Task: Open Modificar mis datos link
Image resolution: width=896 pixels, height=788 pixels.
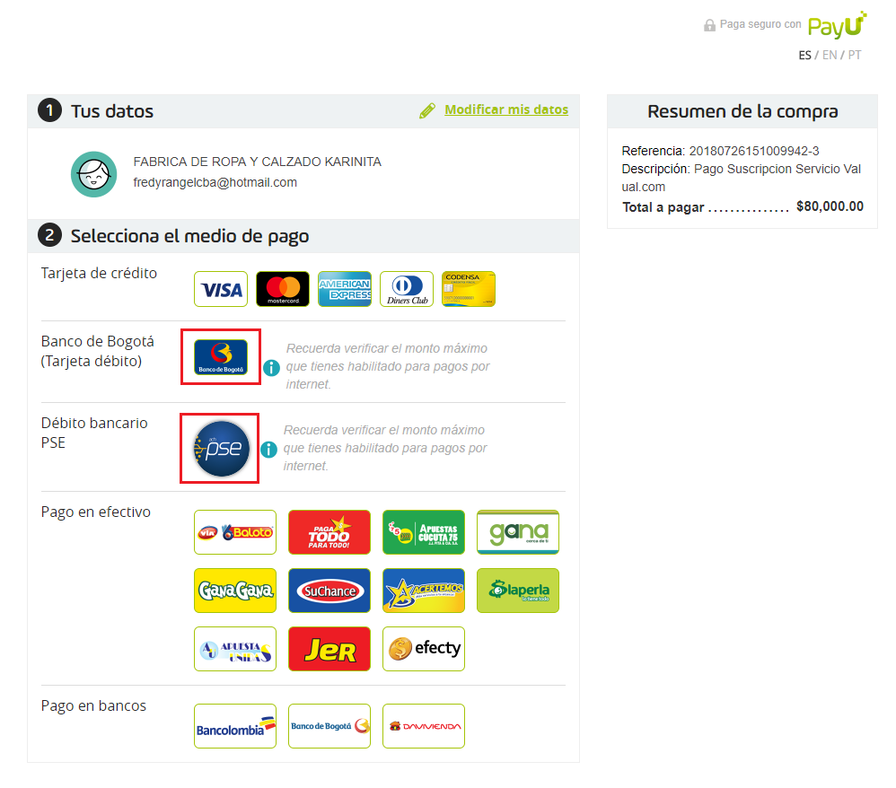Action: [506, 109]
